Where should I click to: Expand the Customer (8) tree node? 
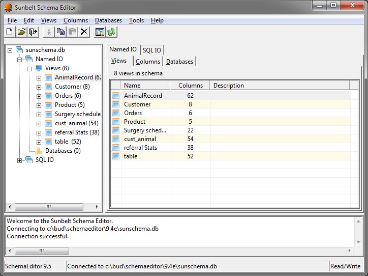[39, 87]
